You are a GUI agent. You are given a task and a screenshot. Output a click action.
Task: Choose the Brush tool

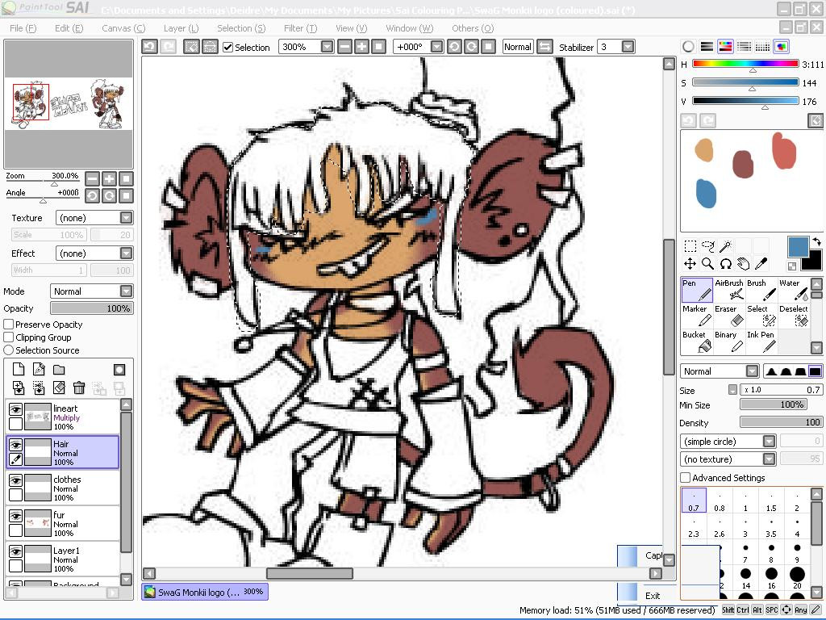coord(761,290)
